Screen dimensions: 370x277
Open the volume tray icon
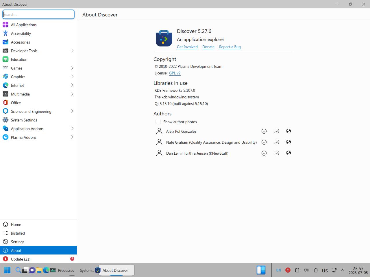coord(306,270)
